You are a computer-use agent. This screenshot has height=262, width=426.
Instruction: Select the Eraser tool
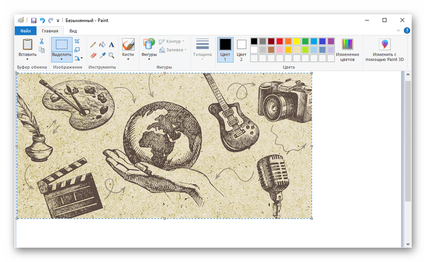(93, 56)
